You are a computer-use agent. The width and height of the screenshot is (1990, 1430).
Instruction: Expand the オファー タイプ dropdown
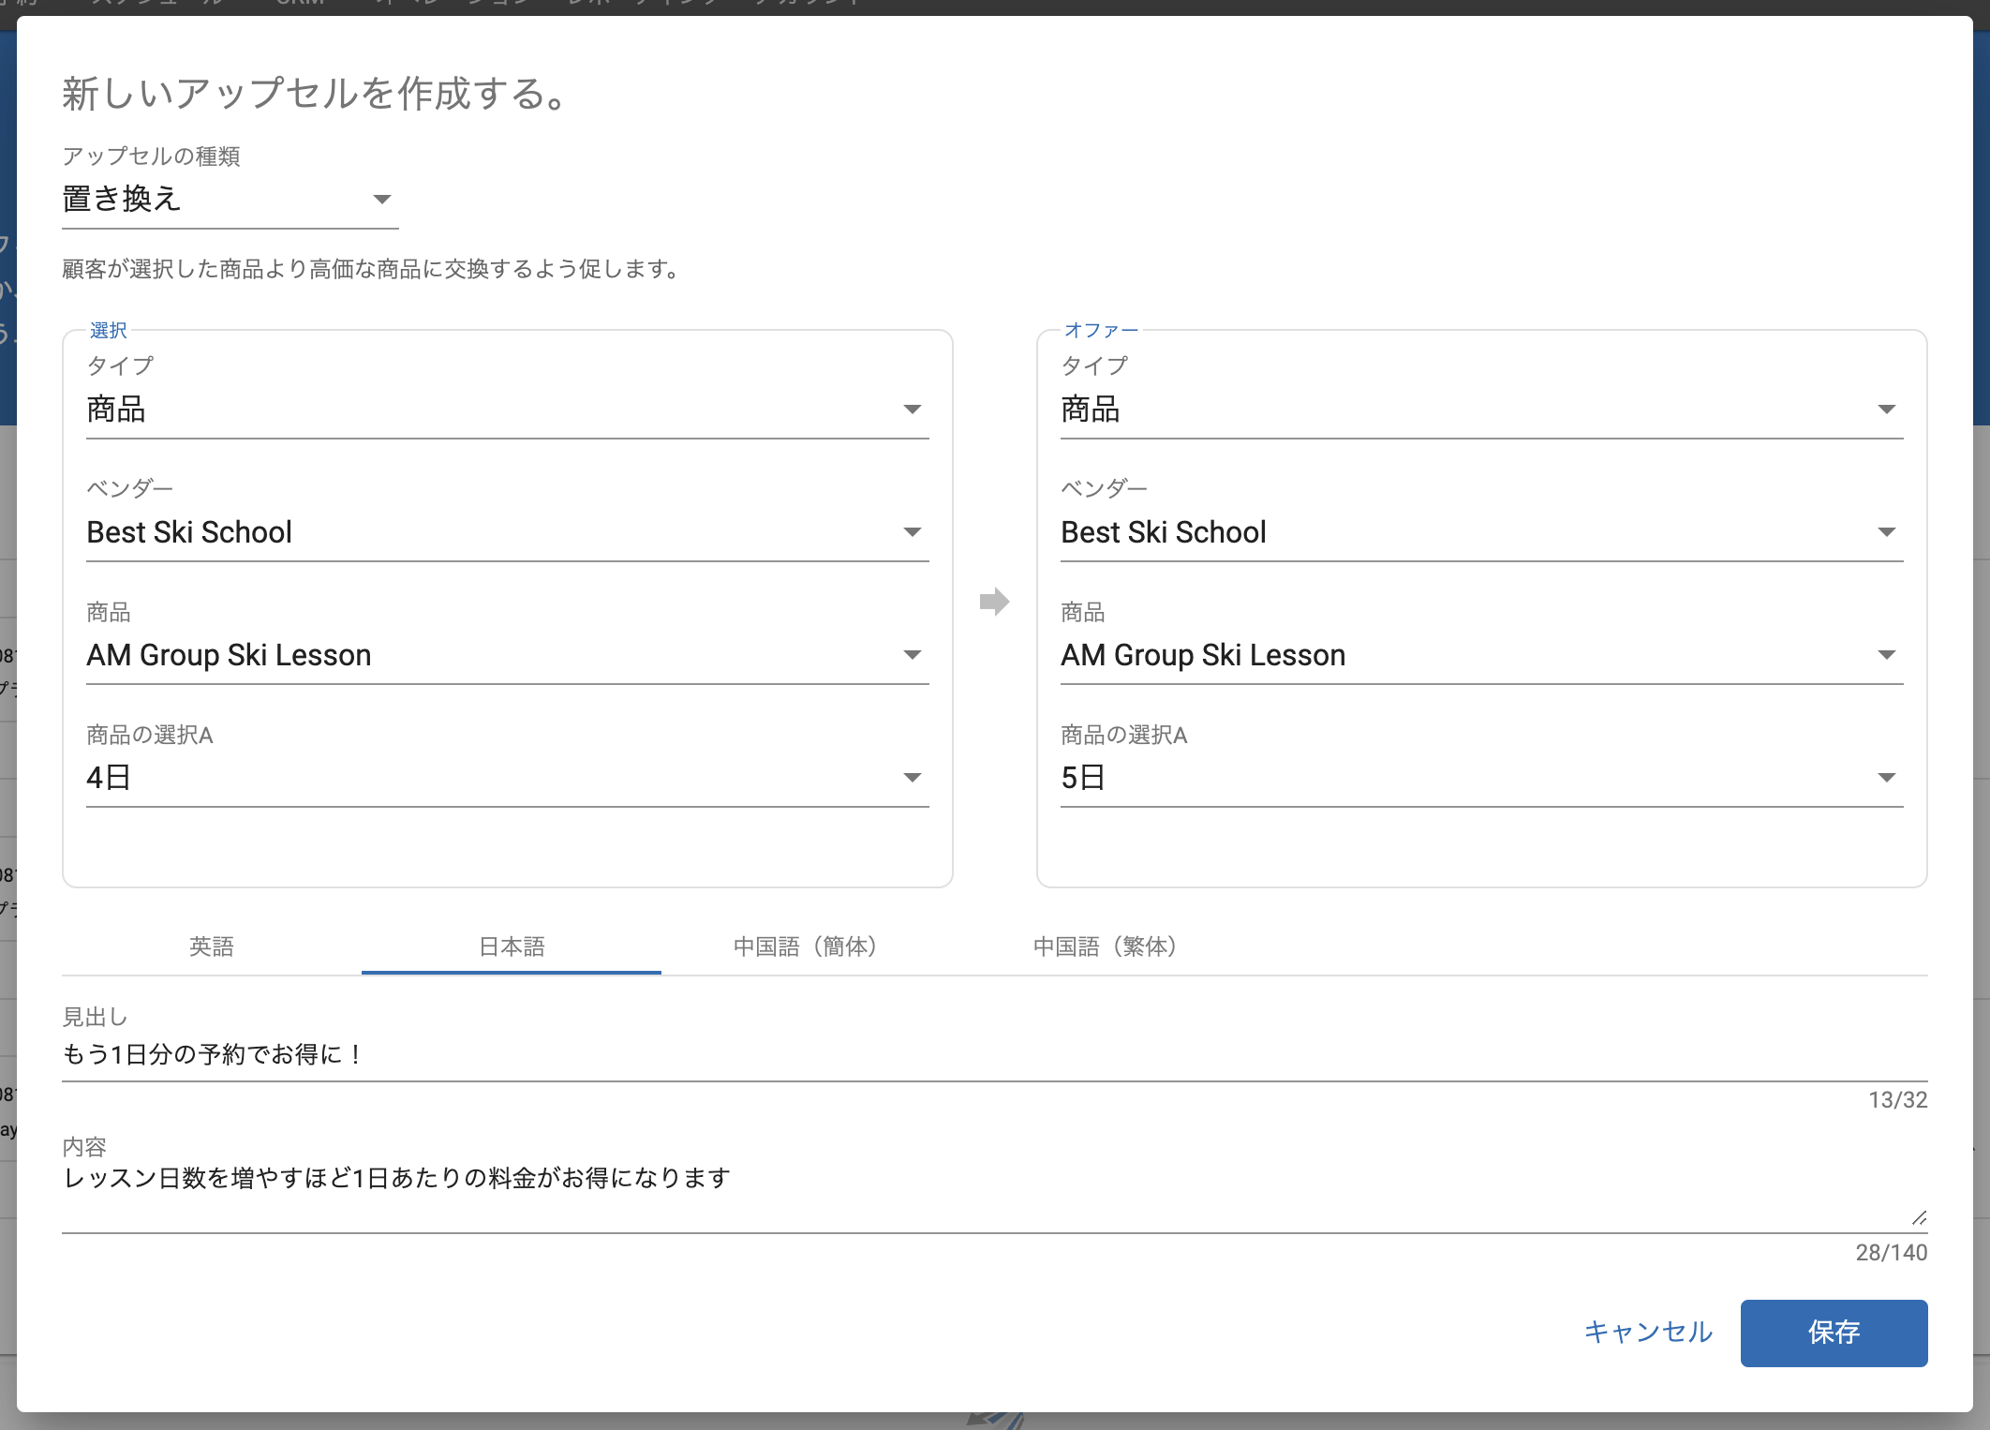click(x=1480, y=410)
